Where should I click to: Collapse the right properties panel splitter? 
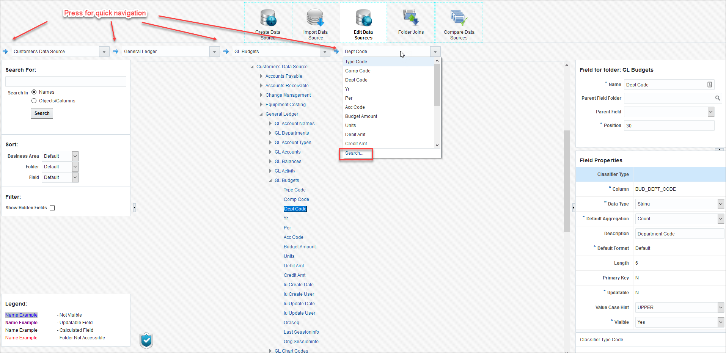coord(573,207)
